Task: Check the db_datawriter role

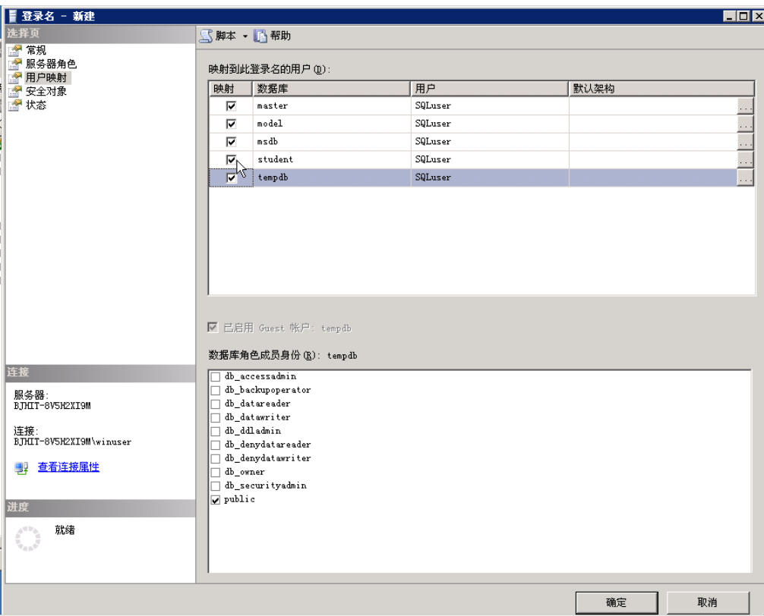Action: 216,417
